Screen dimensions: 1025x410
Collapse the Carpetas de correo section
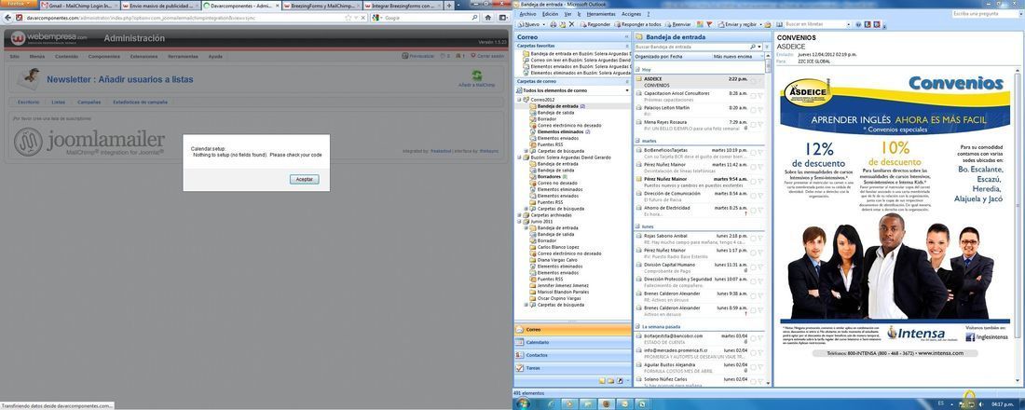click(x=626, y=81)
